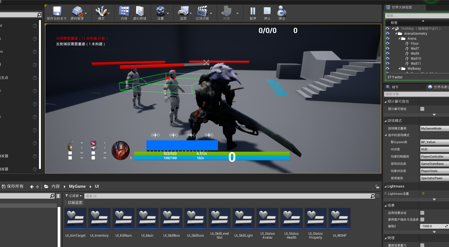Click the Search Details (搜索详情) field
Viewport: 449px width, 247px height.
click(x=417, y=94)
